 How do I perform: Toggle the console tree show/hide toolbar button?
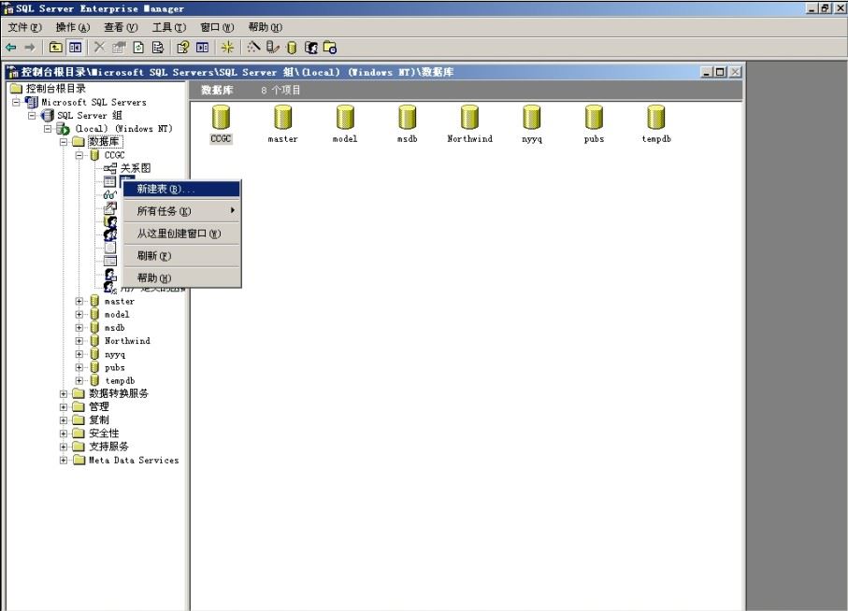coord(75,48)
